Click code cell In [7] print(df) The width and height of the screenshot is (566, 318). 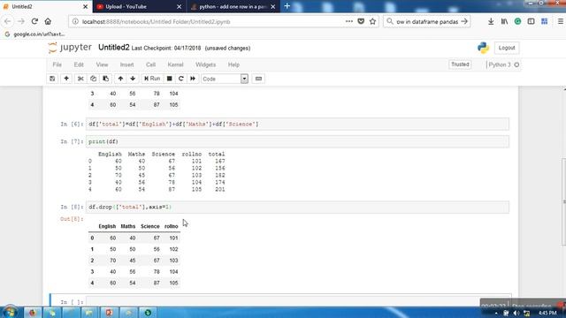(x=297, y=141)
